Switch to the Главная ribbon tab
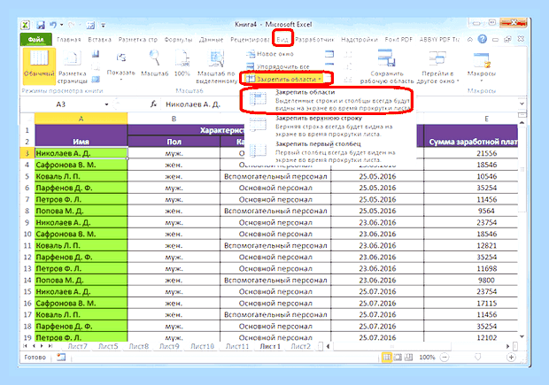The width and height of the screenshot is (549, 385). tap(69, 40)
